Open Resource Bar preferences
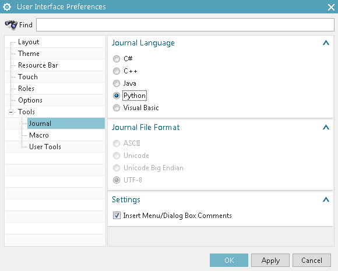338x271 pixels. (x=38, y=65)
